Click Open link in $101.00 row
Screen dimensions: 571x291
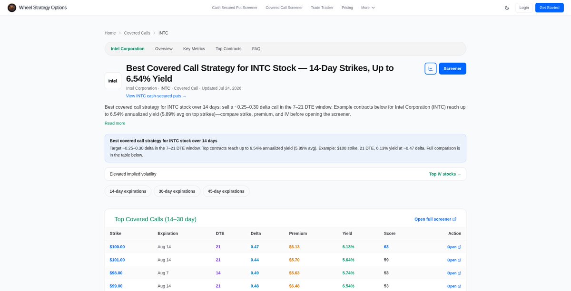click(x=454, y=260)
